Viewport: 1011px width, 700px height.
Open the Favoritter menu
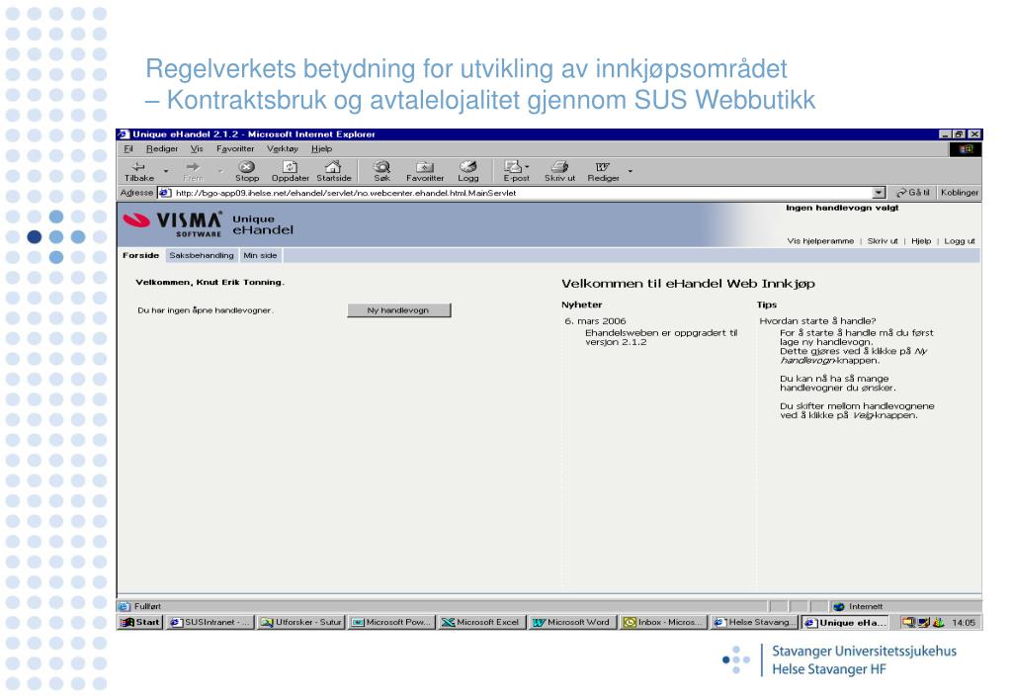[x=235, y=149]
